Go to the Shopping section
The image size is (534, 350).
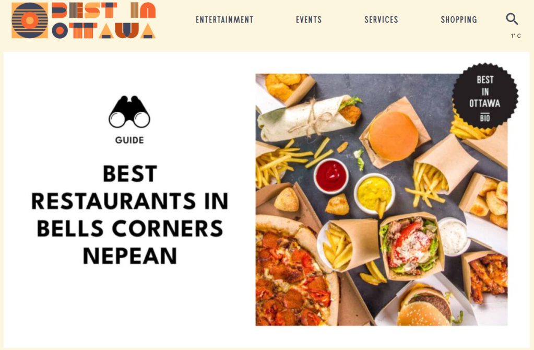pyautogui.click(x=459, y=20)
